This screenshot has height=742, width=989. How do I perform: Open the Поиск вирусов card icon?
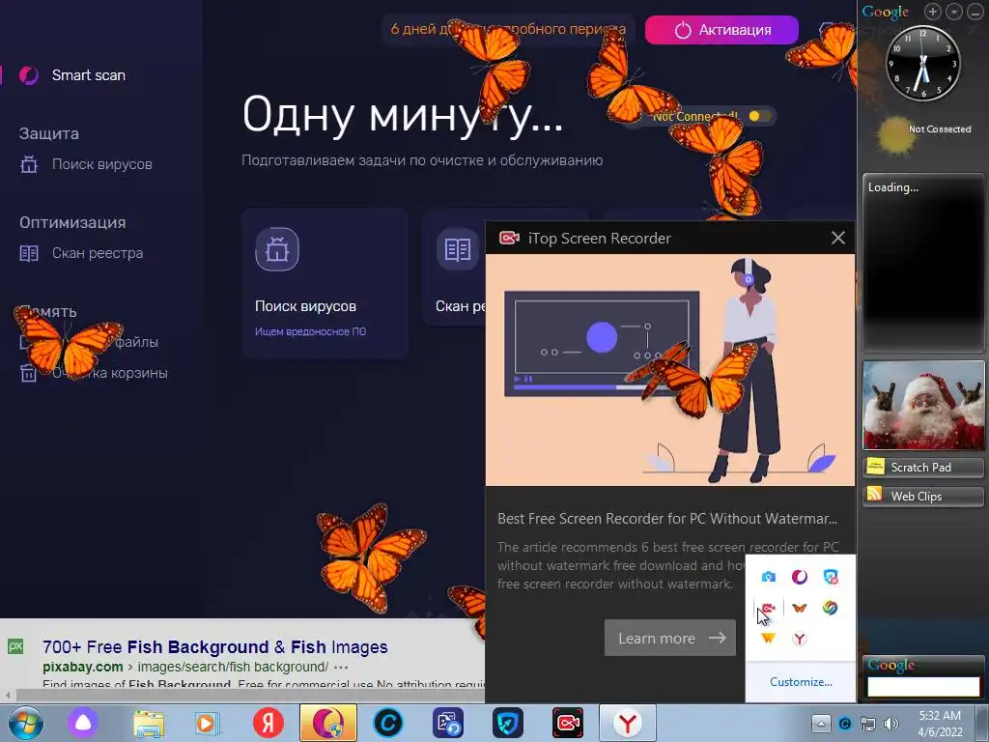[277, 249]
